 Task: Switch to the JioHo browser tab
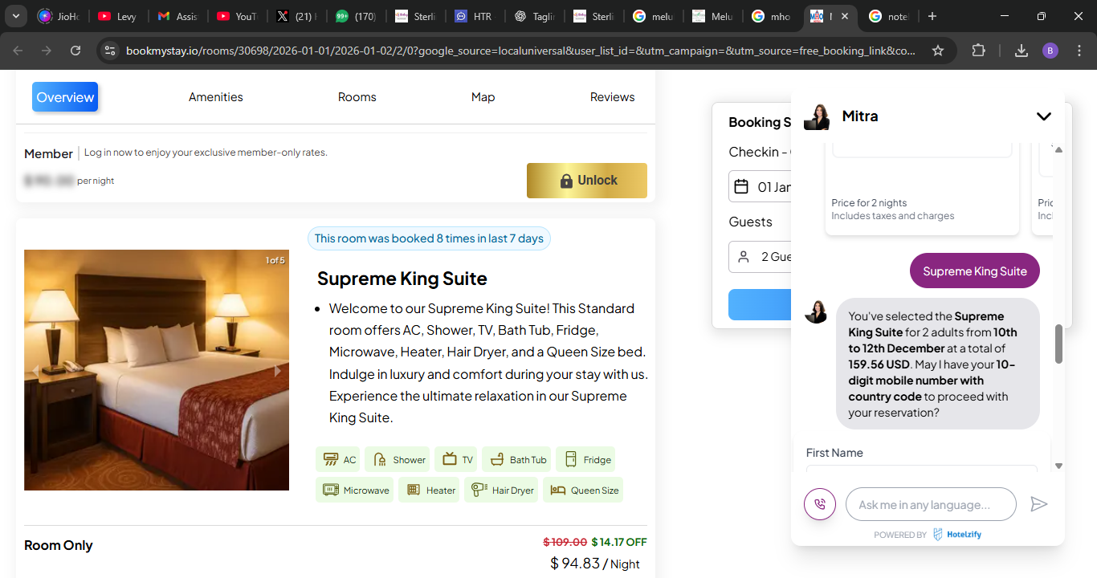(x=59, y=16)
